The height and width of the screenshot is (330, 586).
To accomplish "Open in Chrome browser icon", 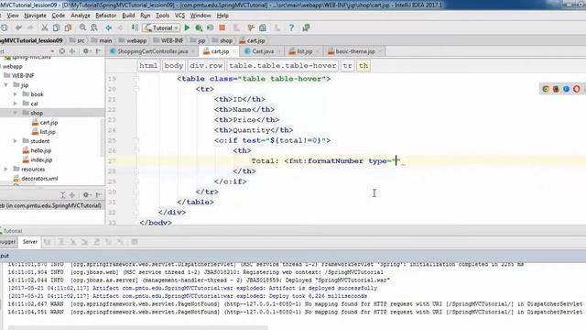I will (546, 89).
